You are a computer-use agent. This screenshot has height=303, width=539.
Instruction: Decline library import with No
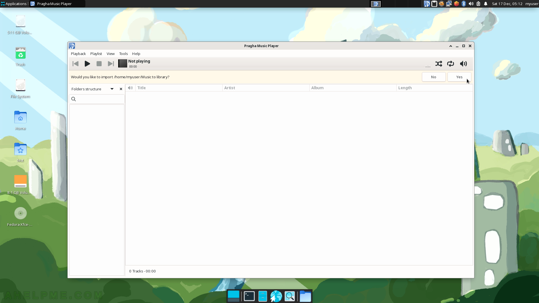coord(434,77)
